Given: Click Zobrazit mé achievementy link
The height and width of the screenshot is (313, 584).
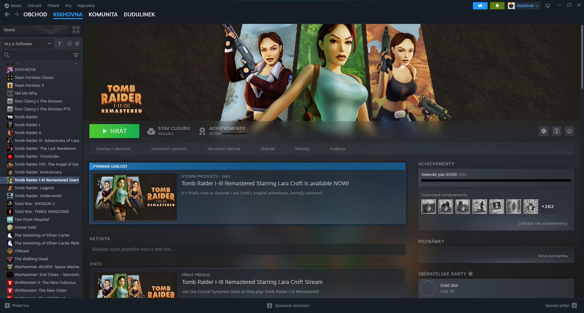Looking at the screenshot, I should (x=543, y=223).
